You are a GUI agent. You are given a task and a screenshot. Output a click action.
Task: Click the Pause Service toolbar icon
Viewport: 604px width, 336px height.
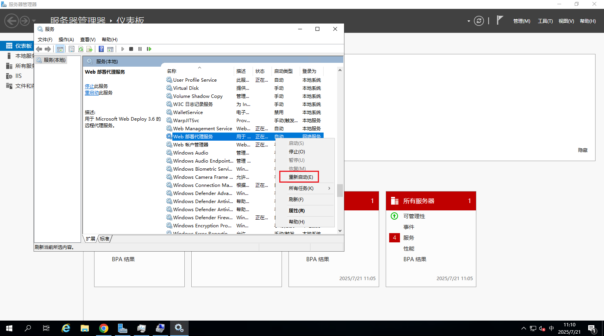(140, 49)
